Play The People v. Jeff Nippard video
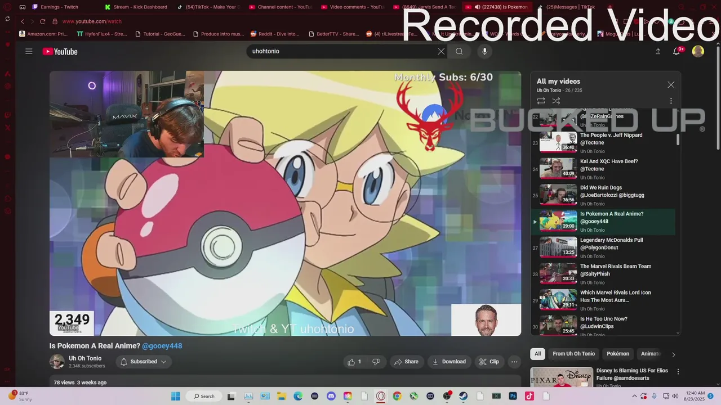 point(603,143)
